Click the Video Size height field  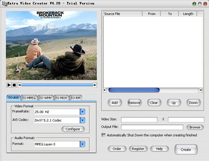click(x=186, y=120)
